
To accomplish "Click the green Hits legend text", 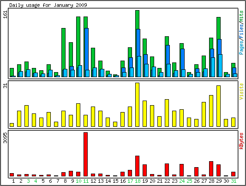I will point(241,16).
